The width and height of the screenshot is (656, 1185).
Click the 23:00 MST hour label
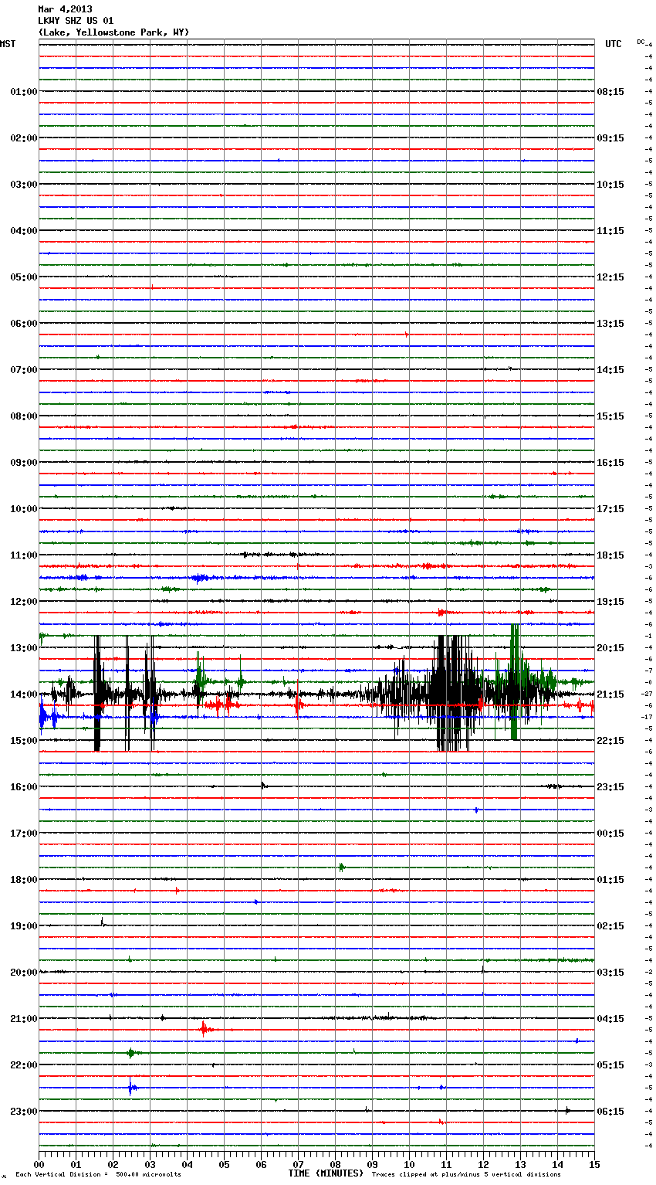(x=23, y=1112)
